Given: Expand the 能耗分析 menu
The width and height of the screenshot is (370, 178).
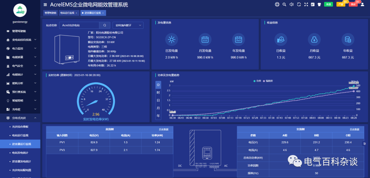Looking at the screenshot, I should 20,83.
